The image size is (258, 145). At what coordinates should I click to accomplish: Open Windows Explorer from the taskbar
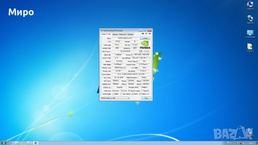click(x=17, y=143)
